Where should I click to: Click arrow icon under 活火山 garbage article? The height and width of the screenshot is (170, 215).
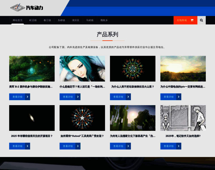pyautogui.click(x=128, y=97)
